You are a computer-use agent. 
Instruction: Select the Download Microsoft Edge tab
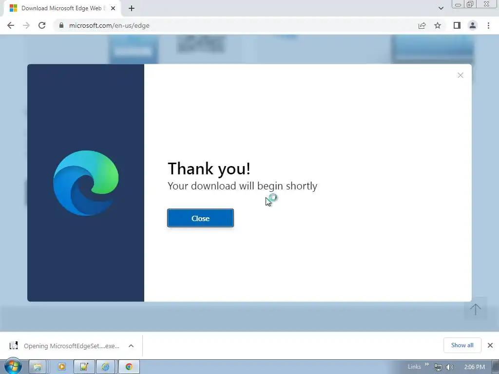pos(62,8)
